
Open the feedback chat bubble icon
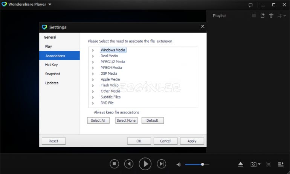250,5
